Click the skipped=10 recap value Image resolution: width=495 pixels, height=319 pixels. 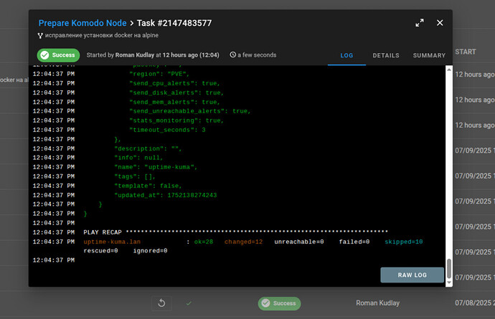coord(403,242)
